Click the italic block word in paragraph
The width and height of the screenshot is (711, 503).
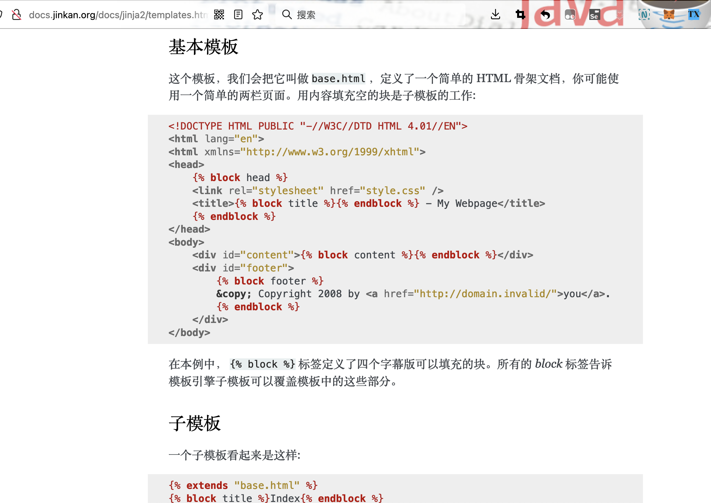click(x=549, y=364)
